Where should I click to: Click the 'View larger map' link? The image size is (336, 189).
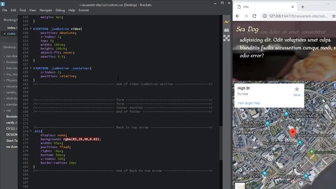coord(248,103)
